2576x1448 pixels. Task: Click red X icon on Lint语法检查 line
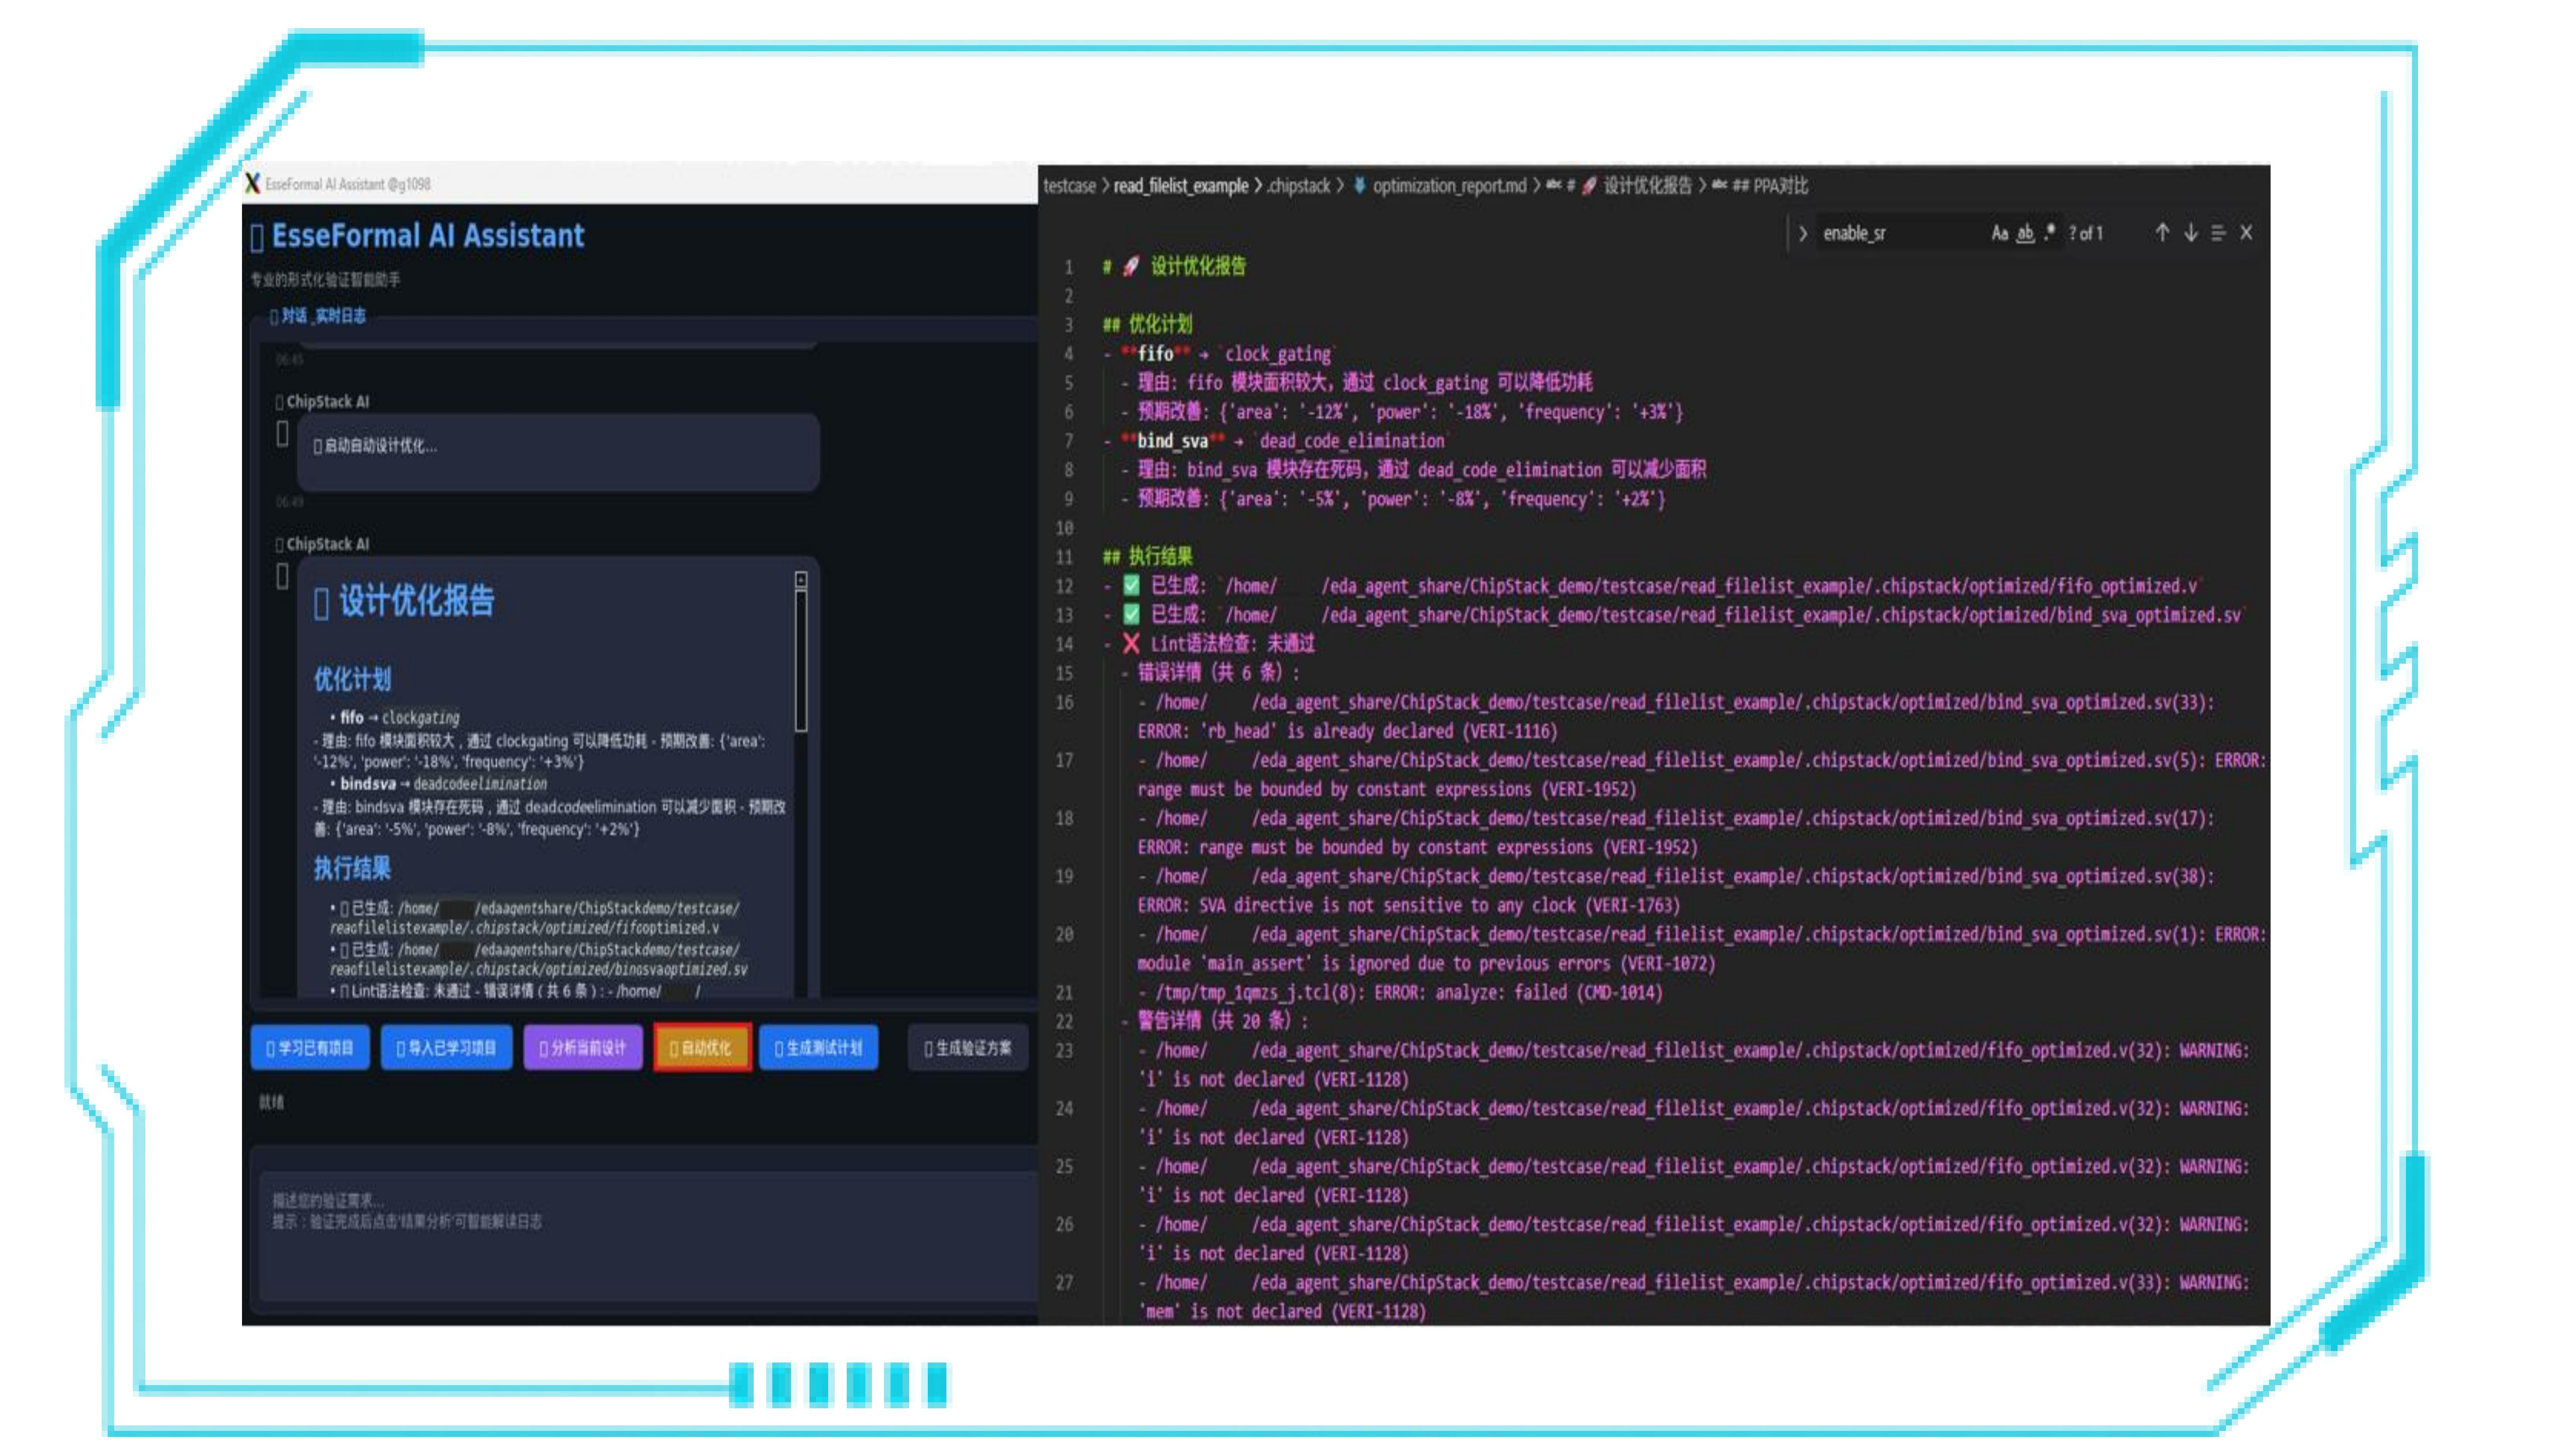(1131, 644)
